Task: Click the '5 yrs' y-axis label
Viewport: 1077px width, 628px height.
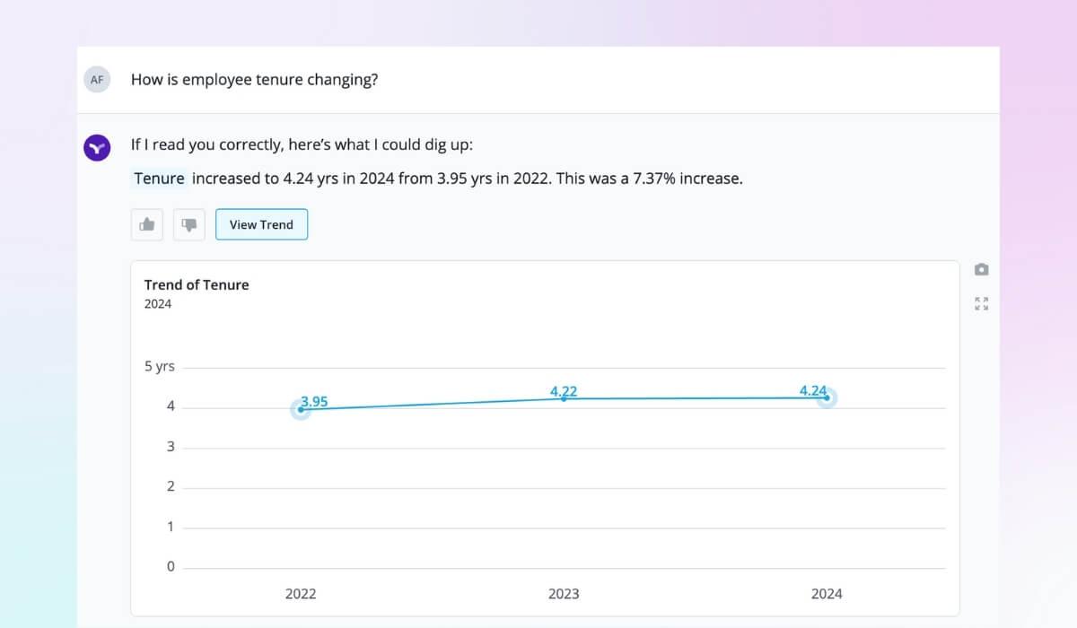Action: click(160, 366)
